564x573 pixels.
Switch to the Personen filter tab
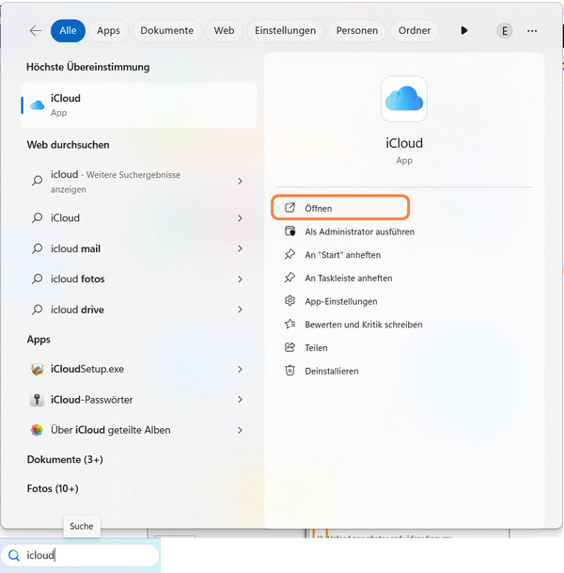tap(356, 31)
